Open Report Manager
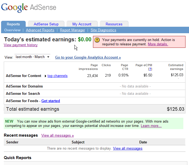189x165 pixels. pyautogui.click(x=72, y=30)
